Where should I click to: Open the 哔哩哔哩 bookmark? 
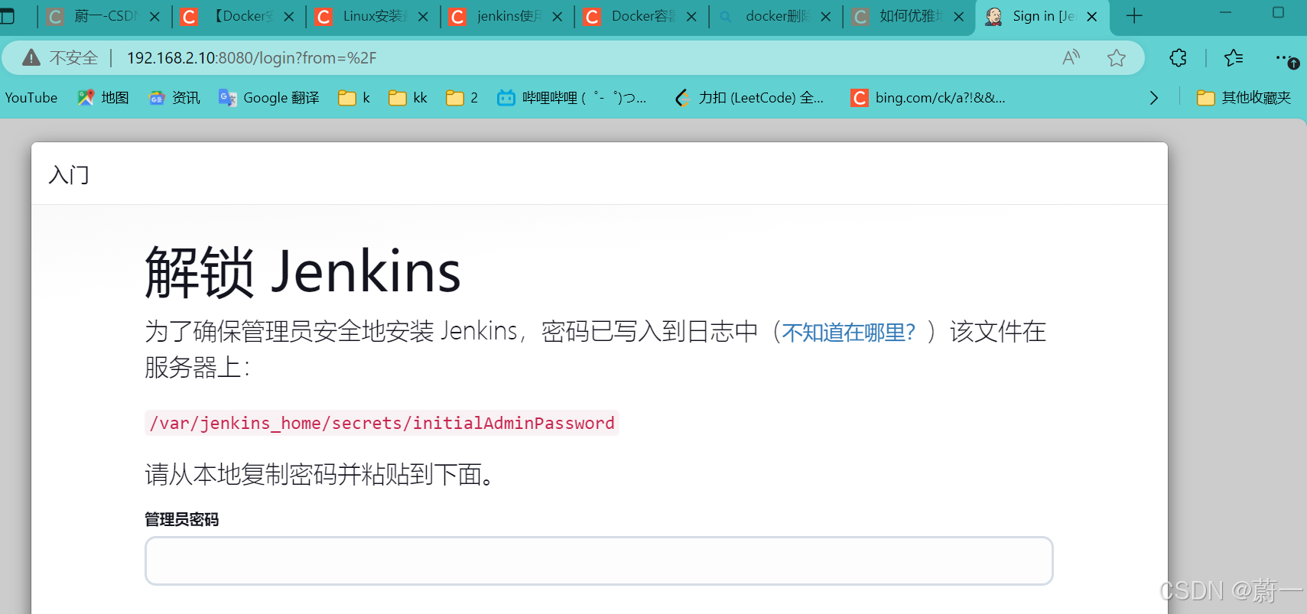click(x=572, y=97)
